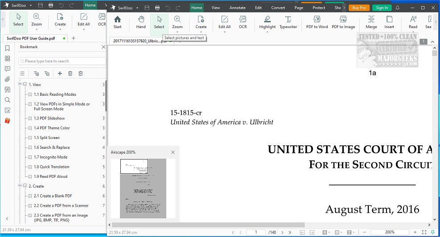Select the Hand tool
This screenshot has width=440, height=237.
tap(141, 22)
